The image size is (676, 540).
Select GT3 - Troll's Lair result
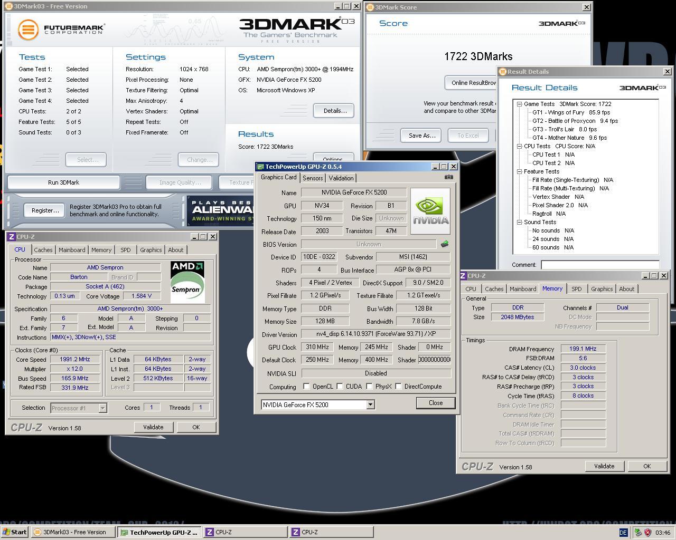(565, 129)
